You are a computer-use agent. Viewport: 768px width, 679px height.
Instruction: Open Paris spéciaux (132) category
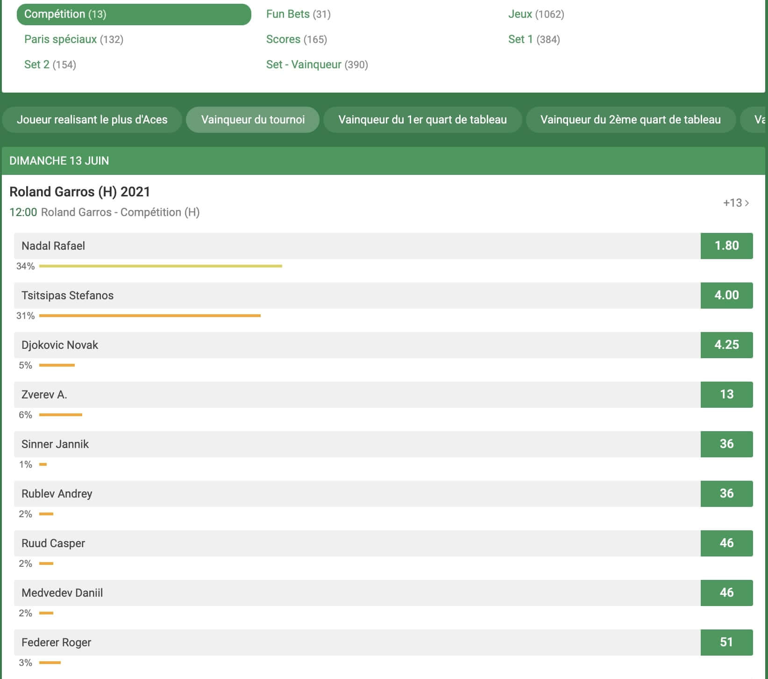74,39
